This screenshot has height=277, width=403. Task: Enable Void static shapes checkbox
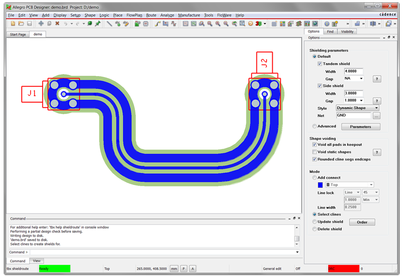pyautogui.click(x=314, y=152)
